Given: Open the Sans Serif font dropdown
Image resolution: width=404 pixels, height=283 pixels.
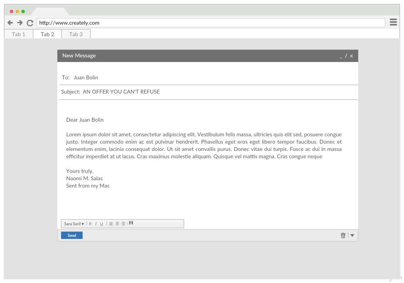Looking at the screenshot, I should click(74, 224).
